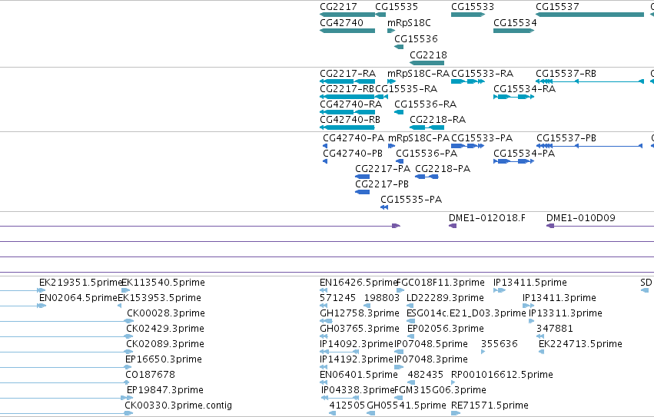Click the CK00028.3prime EST label
This screenshot has height=417, width=654.
[x=165, y=313]
